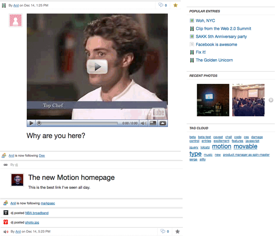
Task: Open Dee's profile link
Action: pos(42,155)
